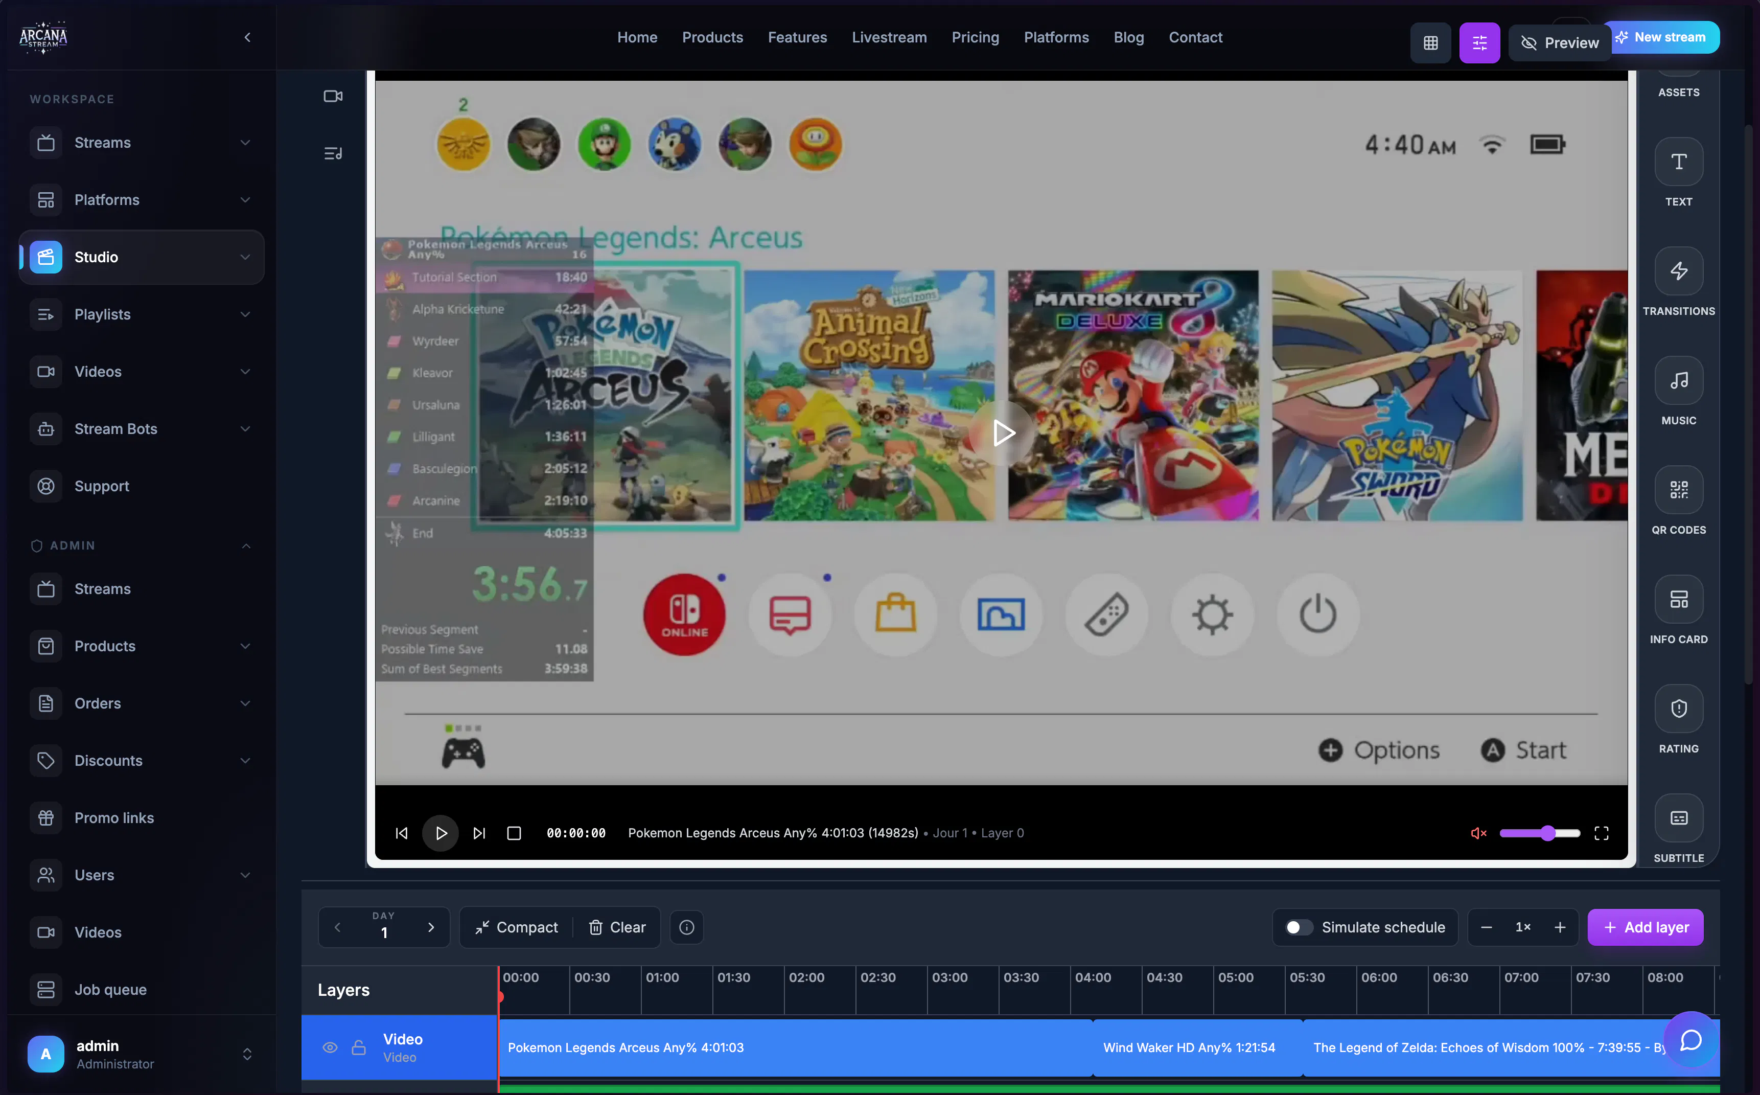Open the Music tool

[1678, 380]
